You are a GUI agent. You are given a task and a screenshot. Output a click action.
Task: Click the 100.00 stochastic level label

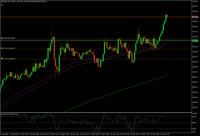pyautogui.click(x=195, y=114)
